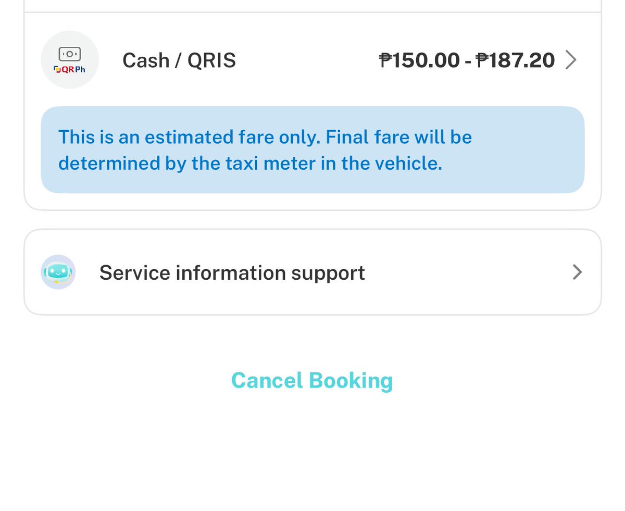Click the ₱187.20 maximum fare amount
625x511 pixels.
tap(516, 60)
